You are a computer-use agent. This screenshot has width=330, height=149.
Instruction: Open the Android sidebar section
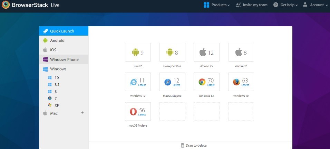[64, 40]
